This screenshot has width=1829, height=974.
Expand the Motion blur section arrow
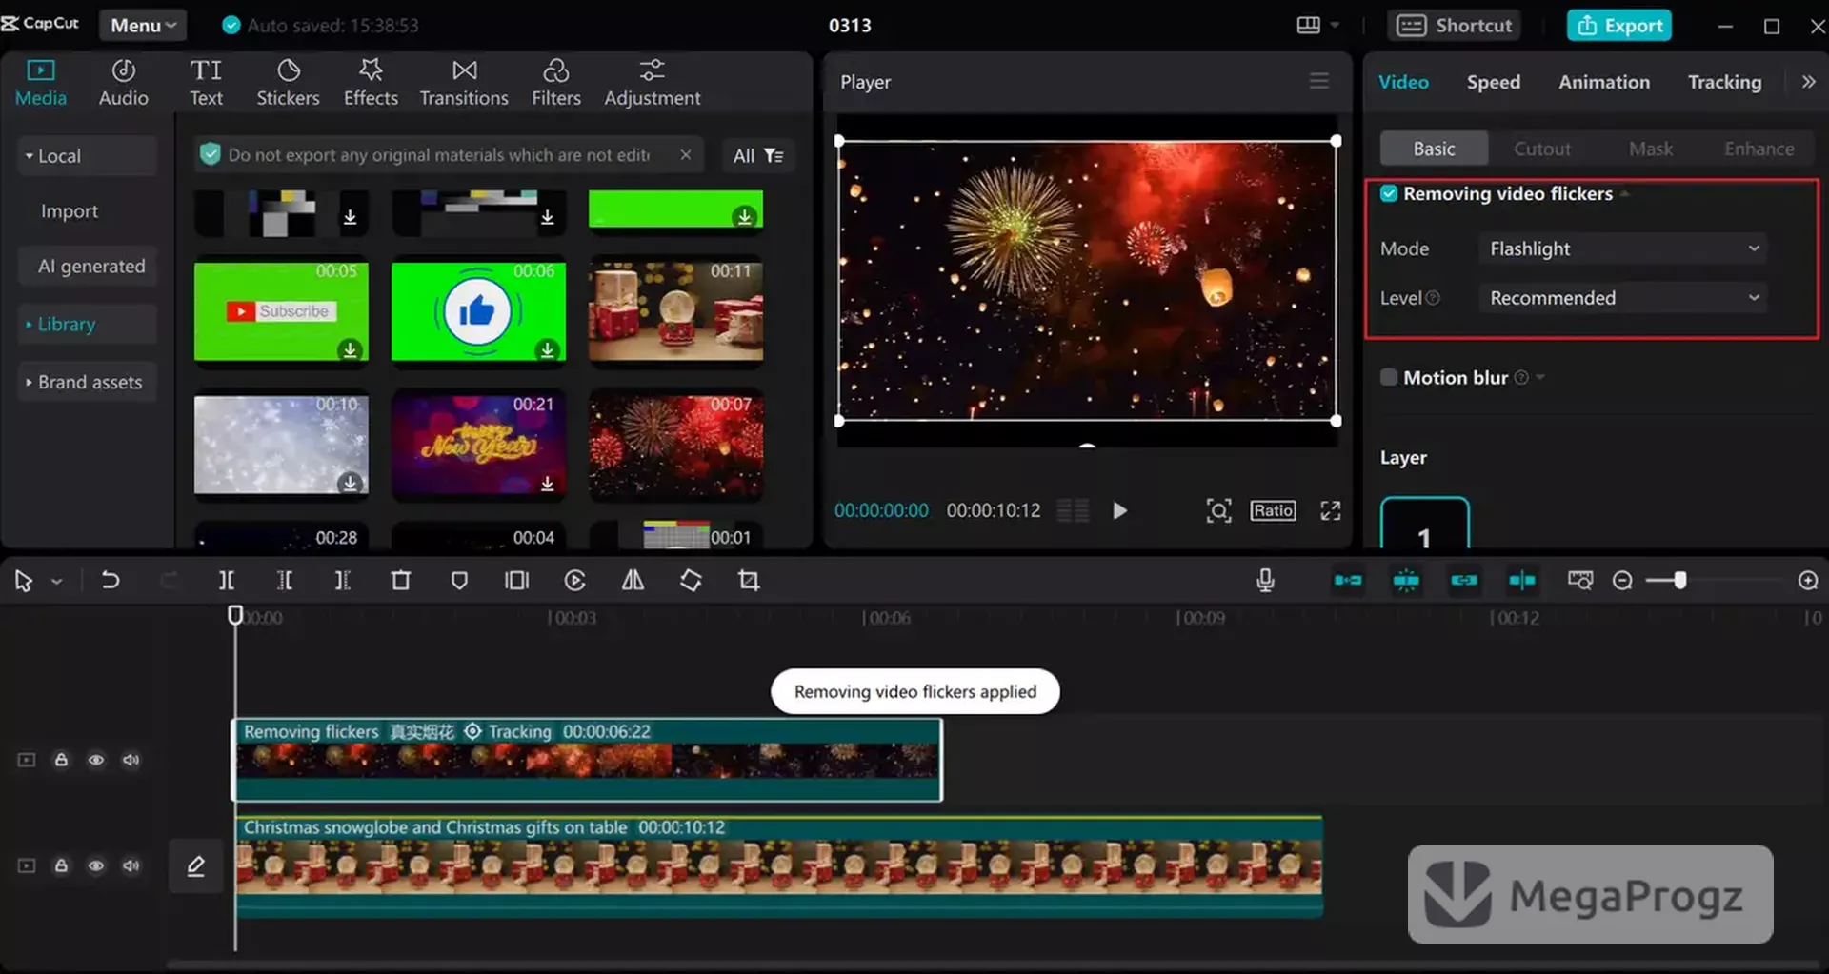[1540, 378]
